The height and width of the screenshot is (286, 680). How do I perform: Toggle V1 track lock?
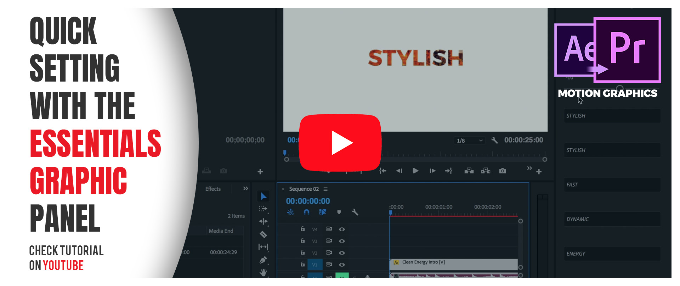tap(302, 264)
